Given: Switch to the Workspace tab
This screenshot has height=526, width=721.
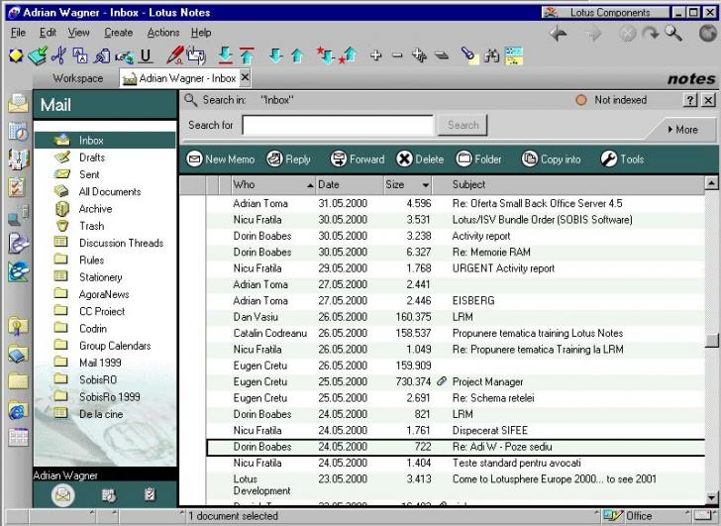Looking at the screenshot, I should [77, 78].
